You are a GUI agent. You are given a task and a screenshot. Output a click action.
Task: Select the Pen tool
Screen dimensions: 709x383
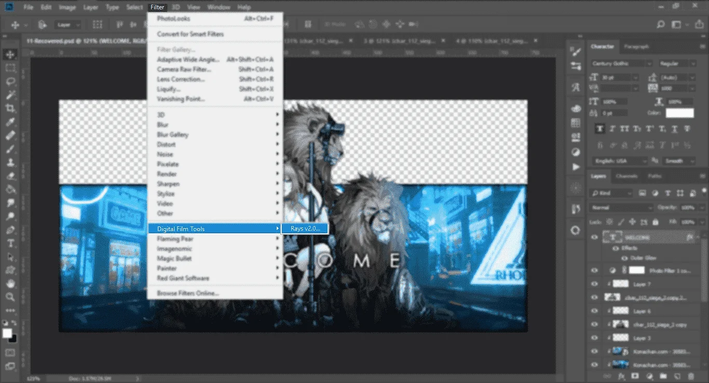pyautogui.click(x=10, y=230)
